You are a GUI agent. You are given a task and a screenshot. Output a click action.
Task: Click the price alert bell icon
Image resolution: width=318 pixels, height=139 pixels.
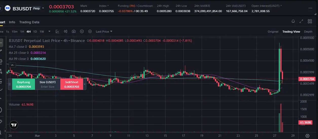tap(293, 21)
